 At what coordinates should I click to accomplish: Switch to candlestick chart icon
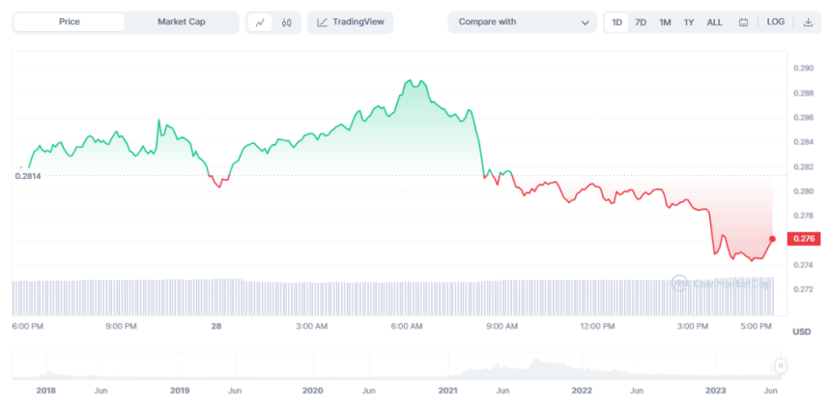(287, 22)
